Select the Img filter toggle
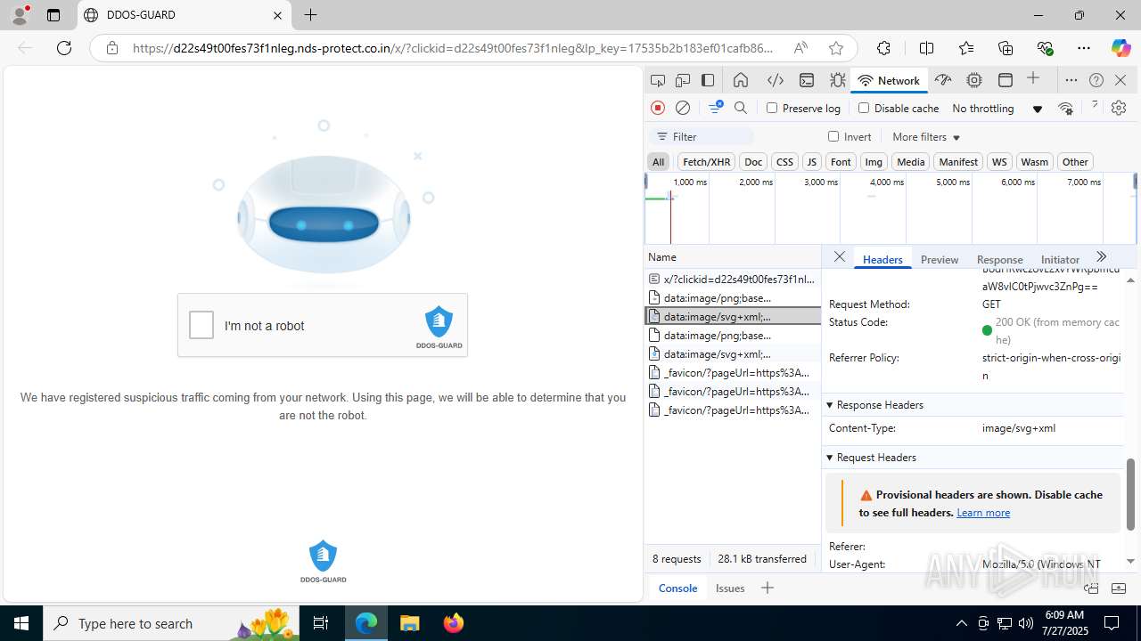This screenshot has width=1141, height=641. point(874,161)
